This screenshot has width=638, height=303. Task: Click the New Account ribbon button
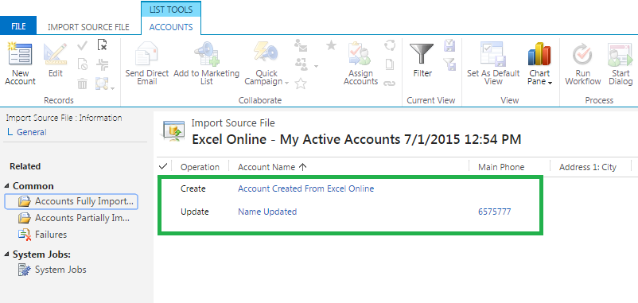click(x=20, y=64)
